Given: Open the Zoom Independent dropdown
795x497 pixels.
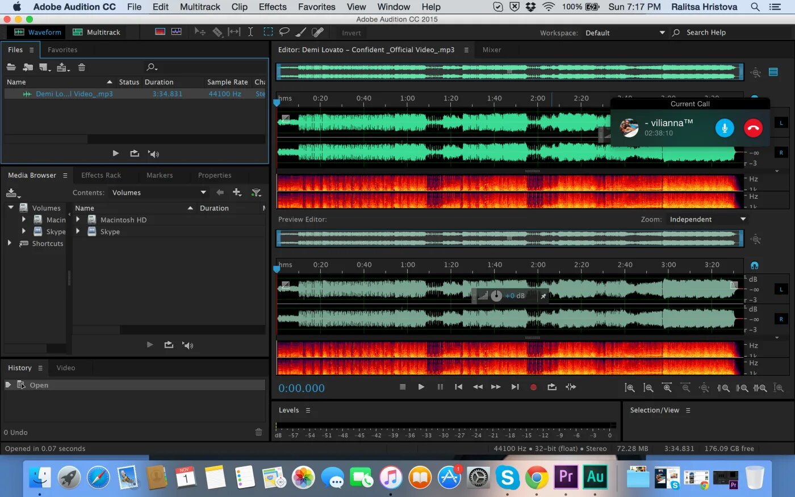Looking at the screenshot, I should coord(708,219).
